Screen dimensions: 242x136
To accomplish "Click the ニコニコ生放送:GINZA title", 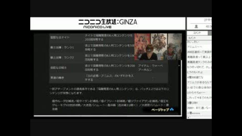I will coord(108,22).
